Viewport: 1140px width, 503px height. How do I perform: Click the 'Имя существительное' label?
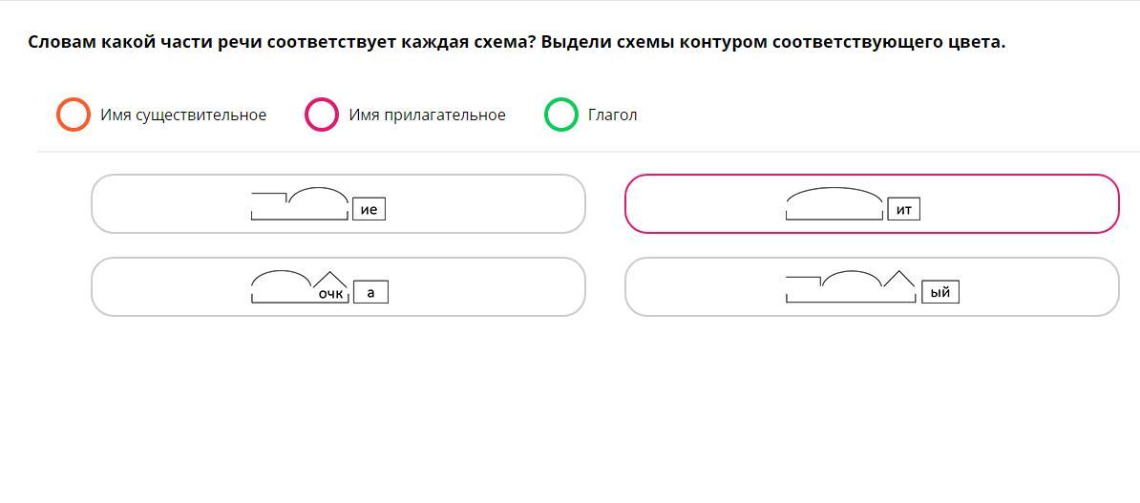(183, 115)
